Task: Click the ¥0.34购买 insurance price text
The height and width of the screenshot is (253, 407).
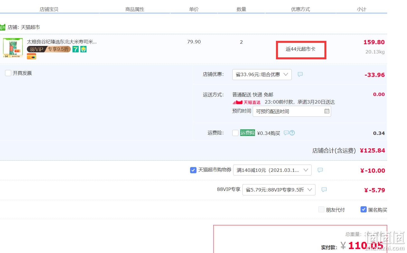Action: 269,133
